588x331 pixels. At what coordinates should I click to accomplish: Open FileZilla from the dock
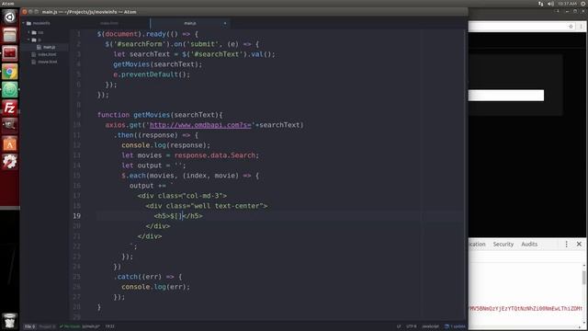coord(10,108)
